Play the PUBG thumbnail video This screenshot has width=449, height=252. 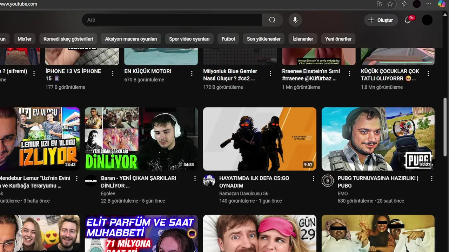(x=378, y=139)
